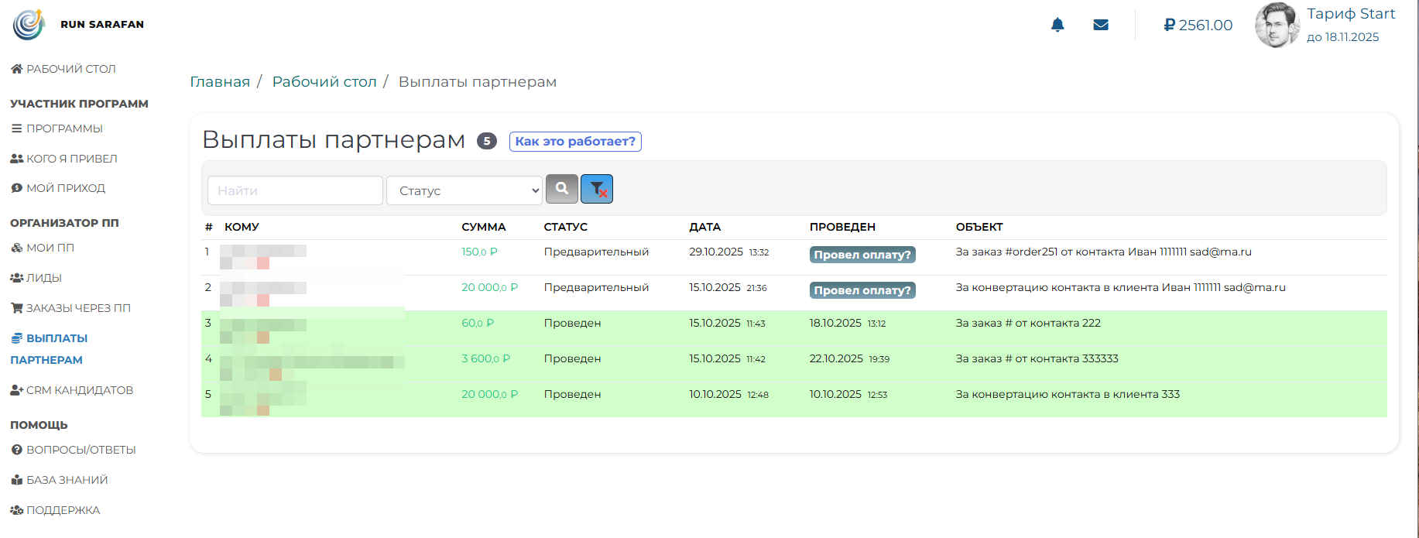Expand the Статус dropdown filter
The image size is (1419, 538).
point(464,190)
